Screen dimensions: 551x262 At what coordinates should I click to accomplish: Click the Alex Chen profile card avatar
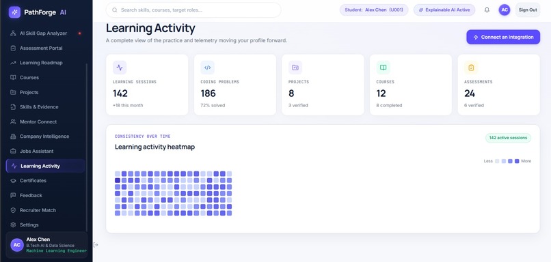point(17,245)
